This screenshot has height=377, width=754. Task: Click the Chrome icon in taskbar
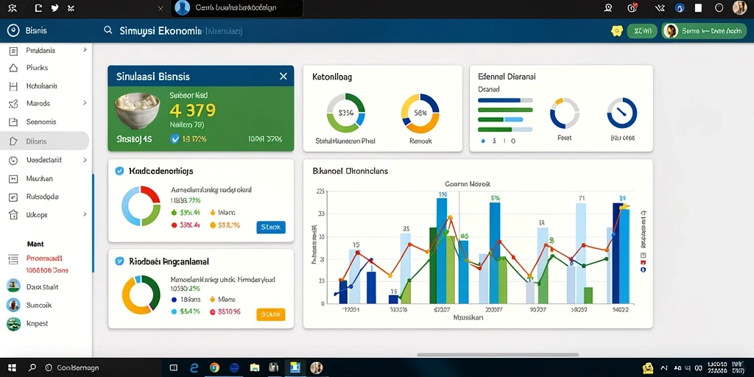[214, 368]
